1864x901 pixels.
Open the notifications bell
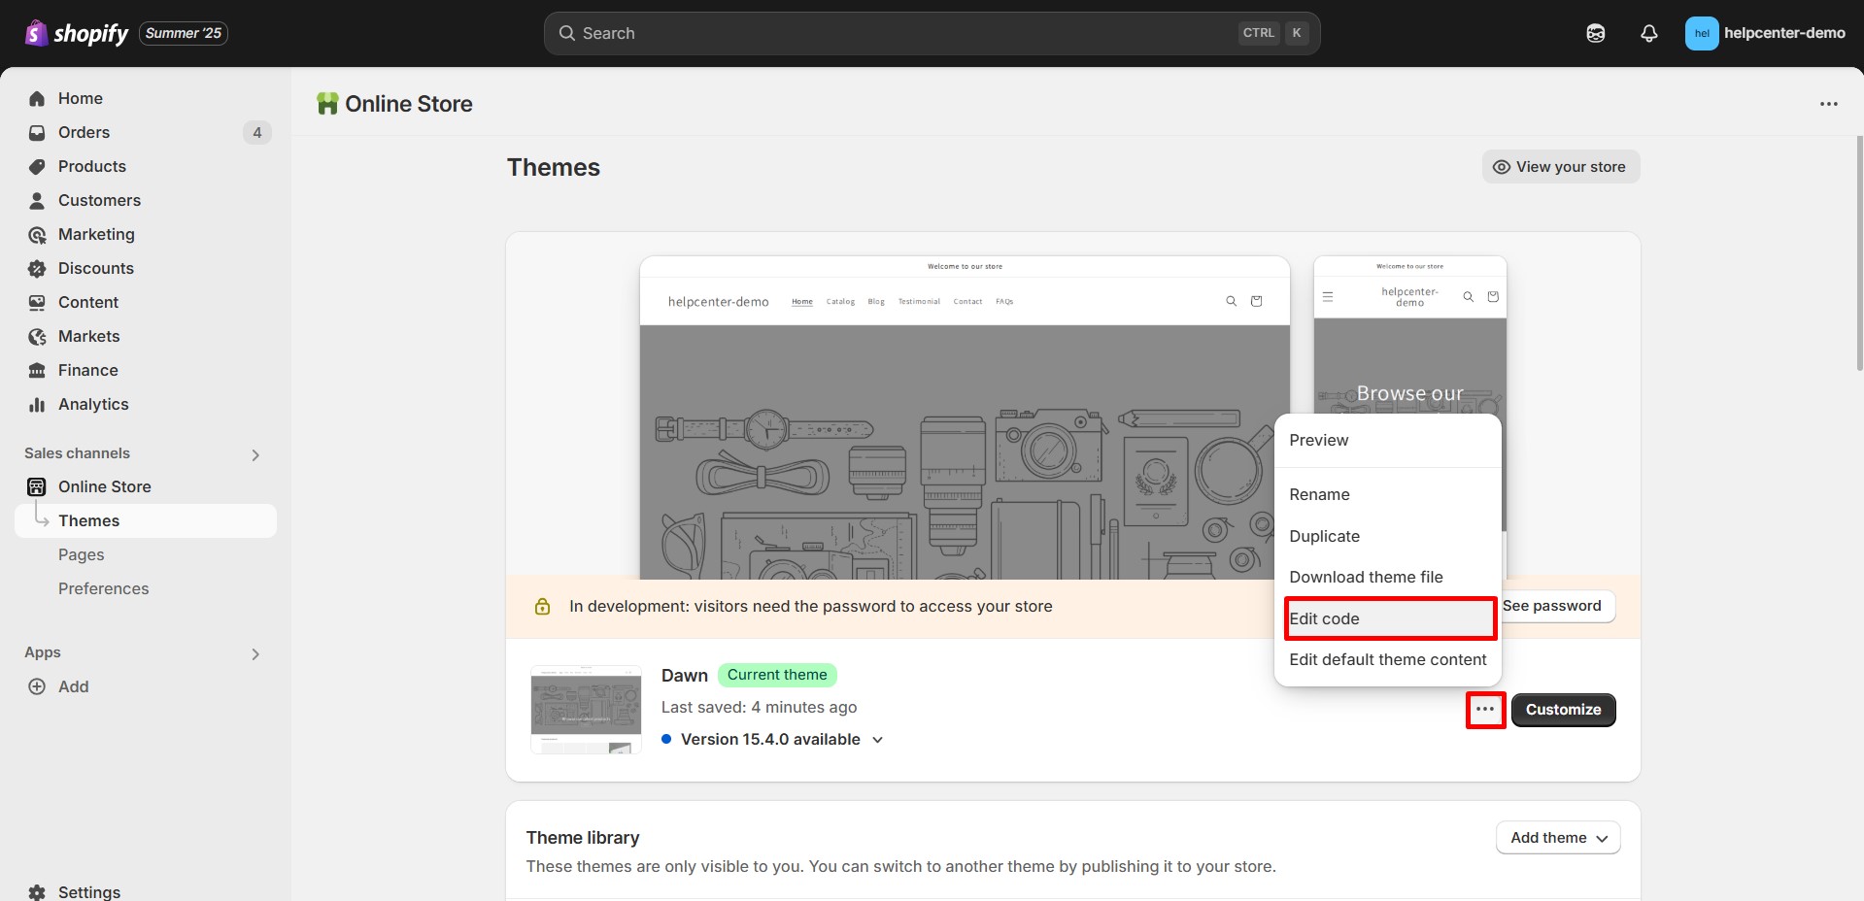pyautogui.click(x=1648, y=32)
